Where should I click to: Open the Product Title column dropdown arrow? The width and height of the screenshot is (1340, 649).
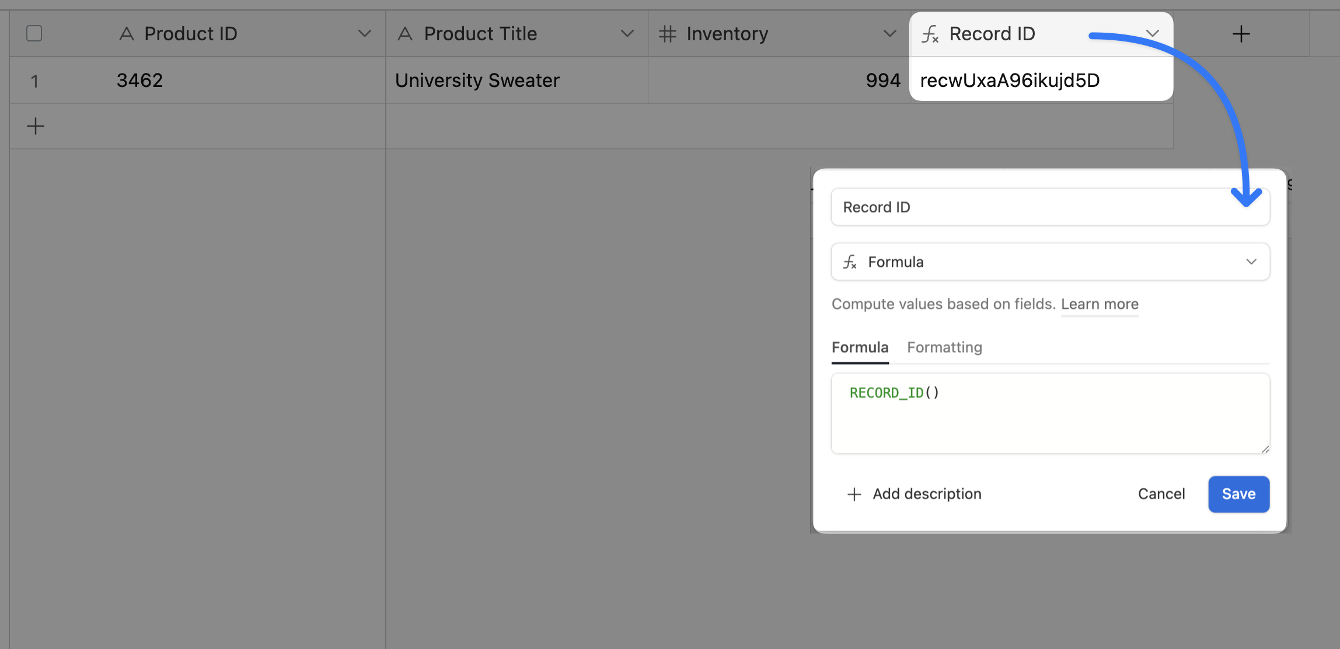click(627, 34)
